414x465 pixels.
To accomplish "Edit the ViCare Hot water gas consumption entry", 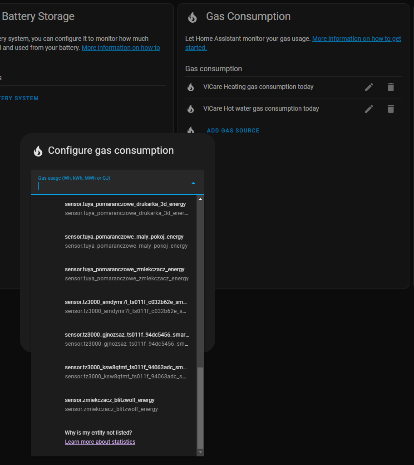I will (x=369, y=109).
